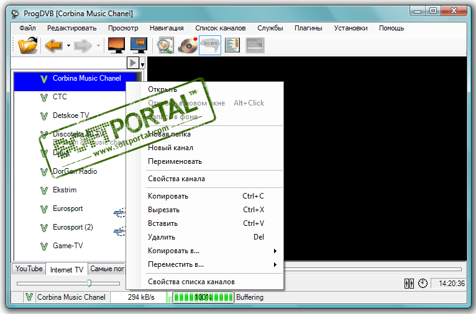Open the program info list icon
This screenshot has width=476, height=314.
(x=232, y=45)
